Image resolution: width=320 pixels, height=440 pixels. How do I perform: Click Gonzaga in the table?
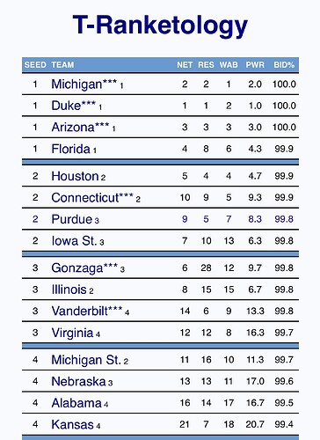click(77, 268)
